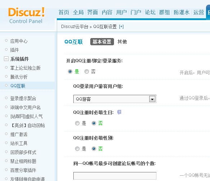
Task: Open 站长工具 plugin in the sidebar
Action: (19, 143)
